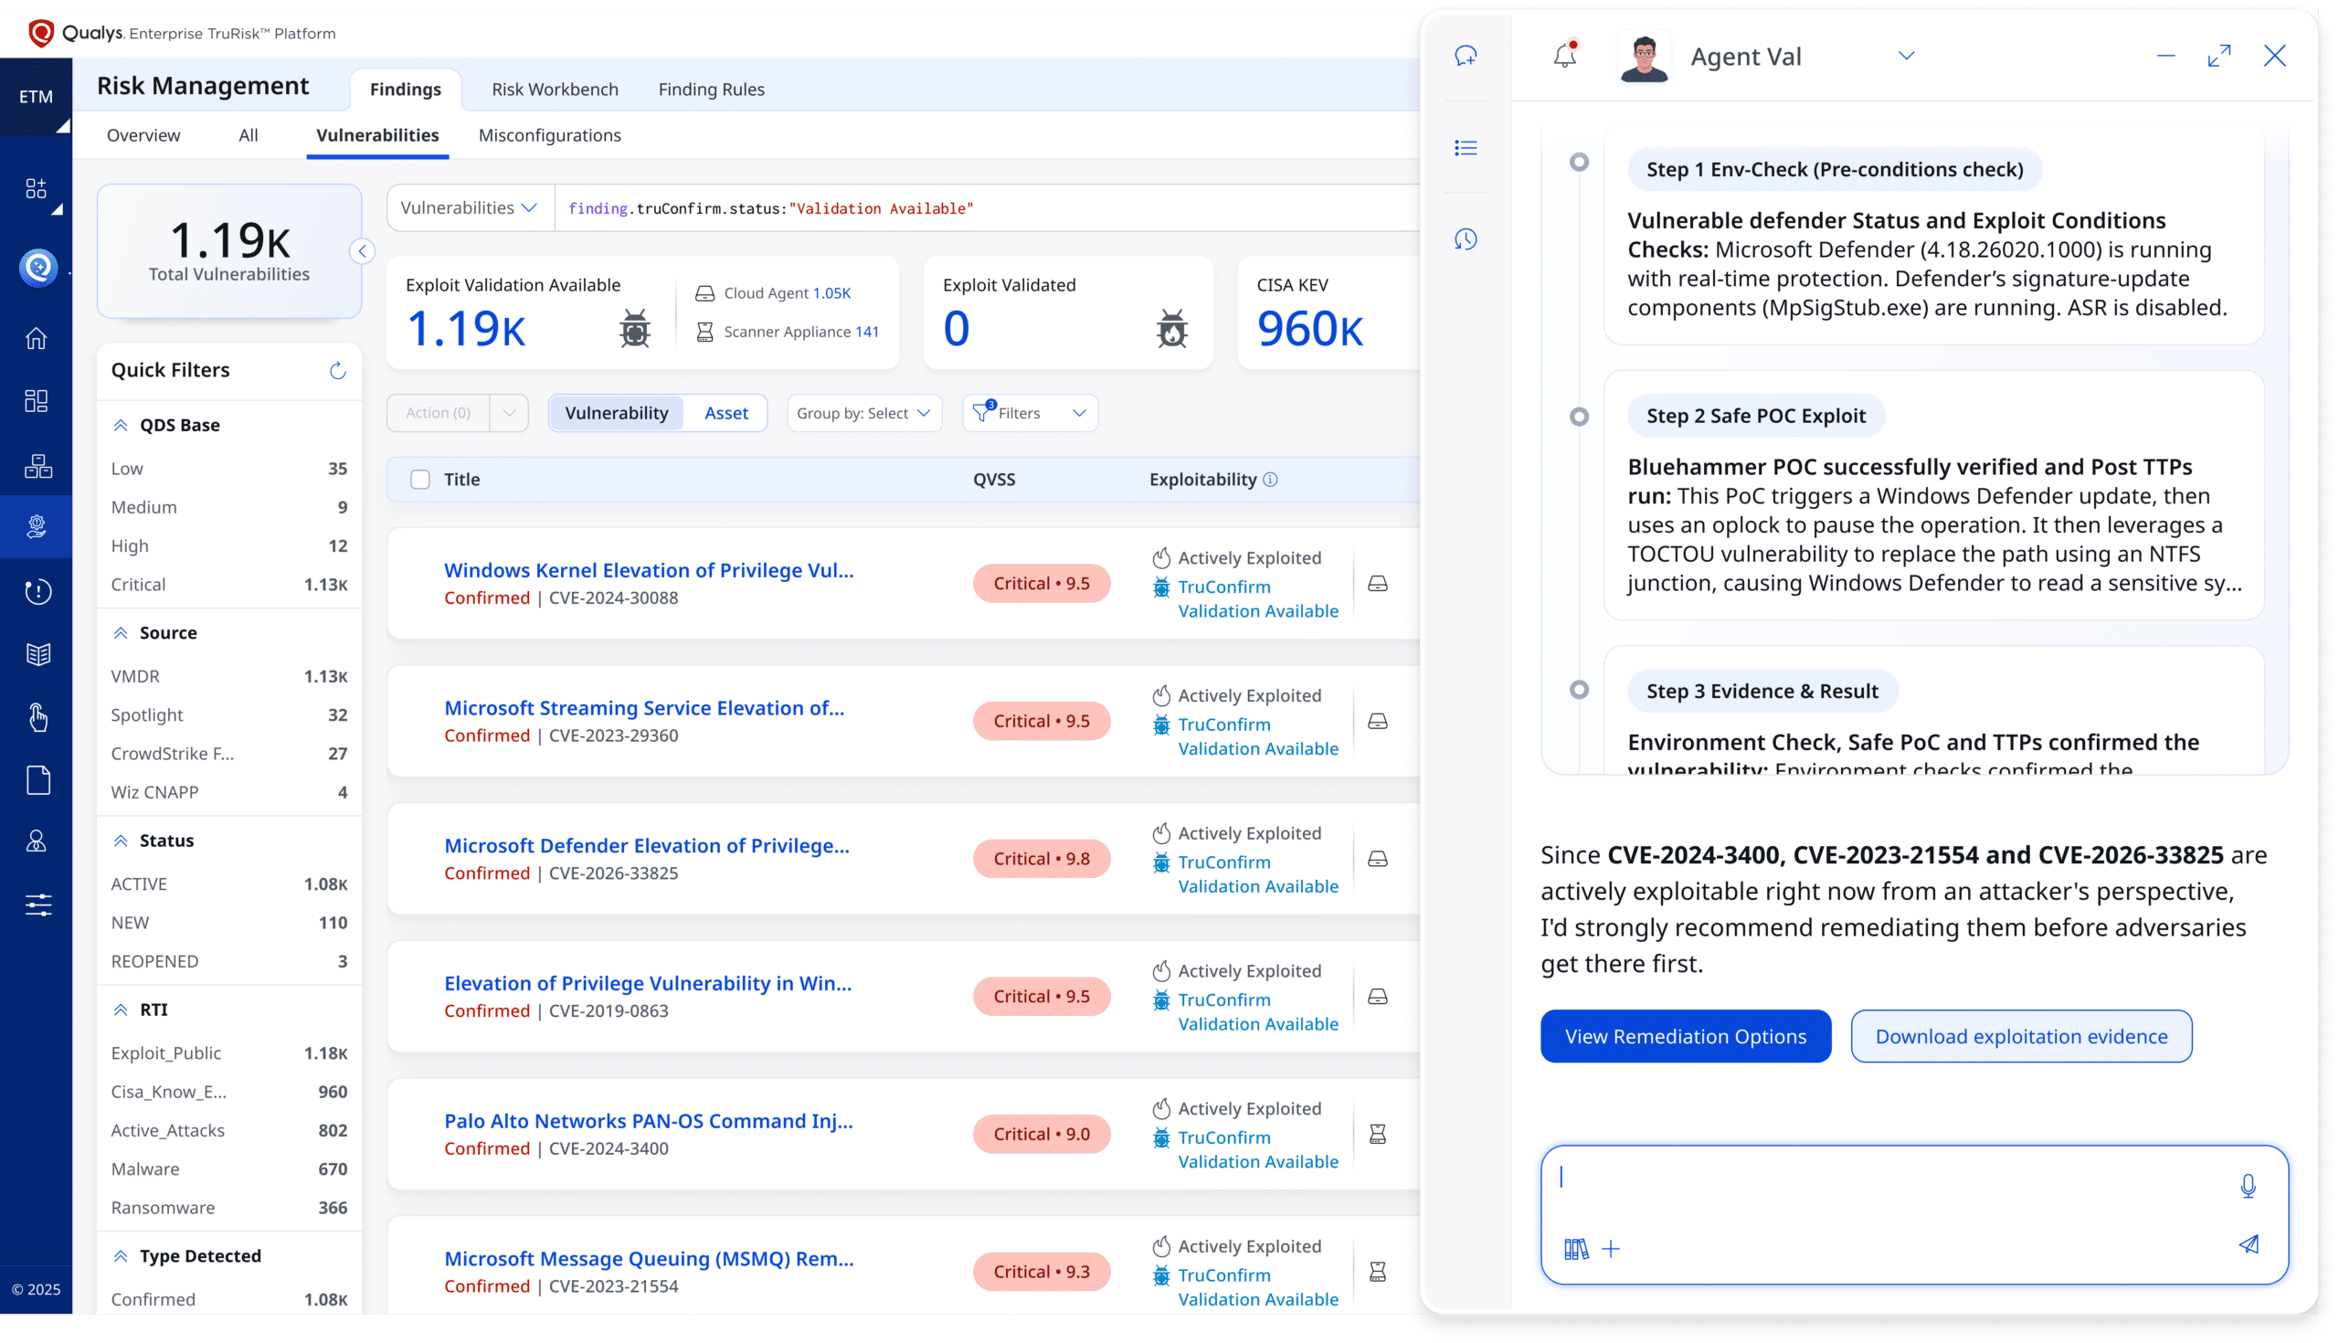Open the notifications bell icon
The width and height of the screenshot is (2339, 1343).
(1565, 56)
